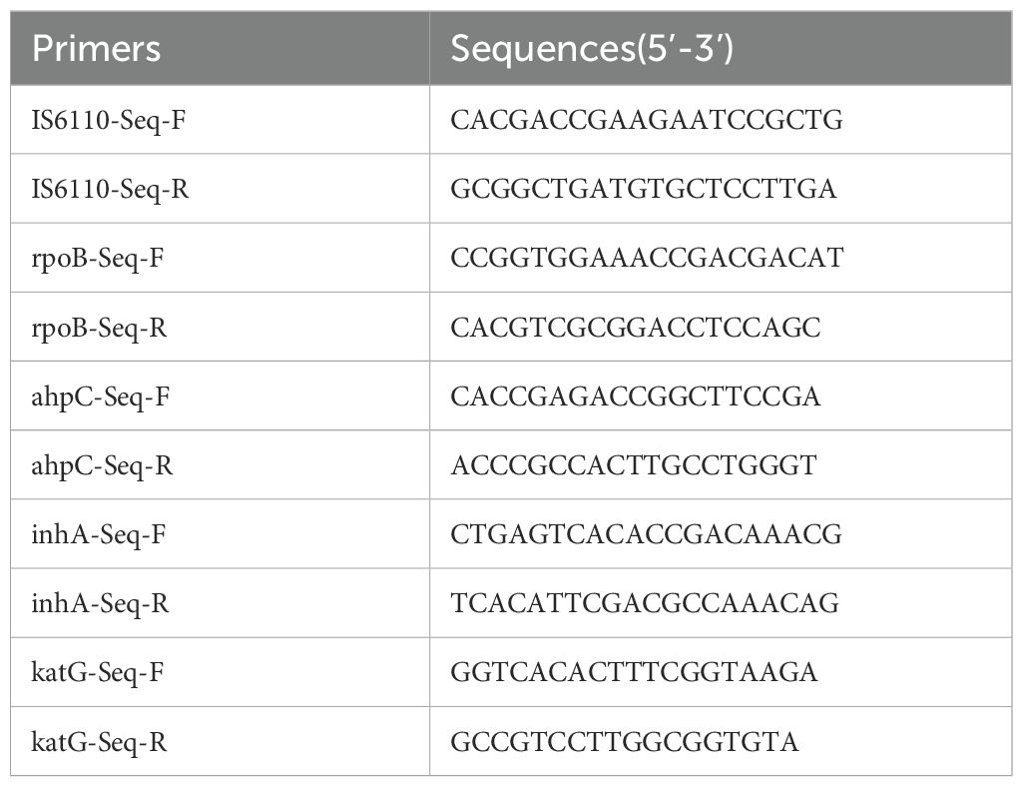The width and height of the screenshot is (1023, 787).
Task: Click the Primers column header
Action: click(220, 48)
